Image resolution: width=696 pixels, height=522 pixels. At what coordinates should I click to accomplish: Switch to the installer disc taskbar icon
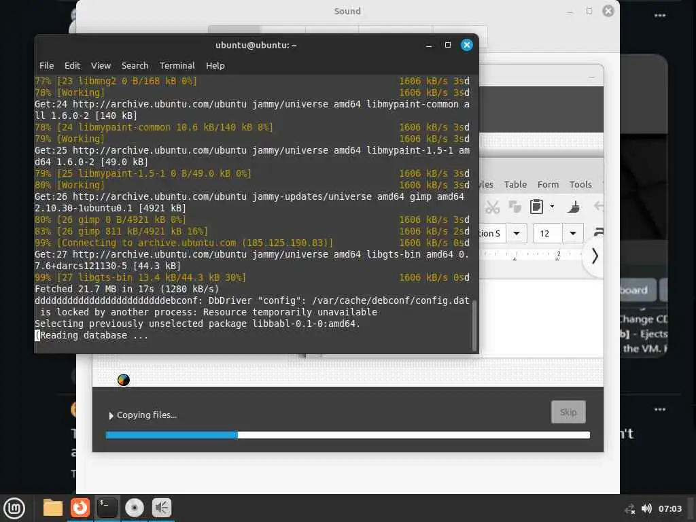[135, 508]
